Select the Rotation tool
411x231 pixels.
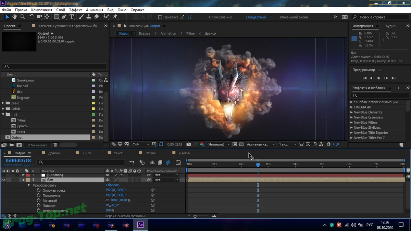point(32,17)
